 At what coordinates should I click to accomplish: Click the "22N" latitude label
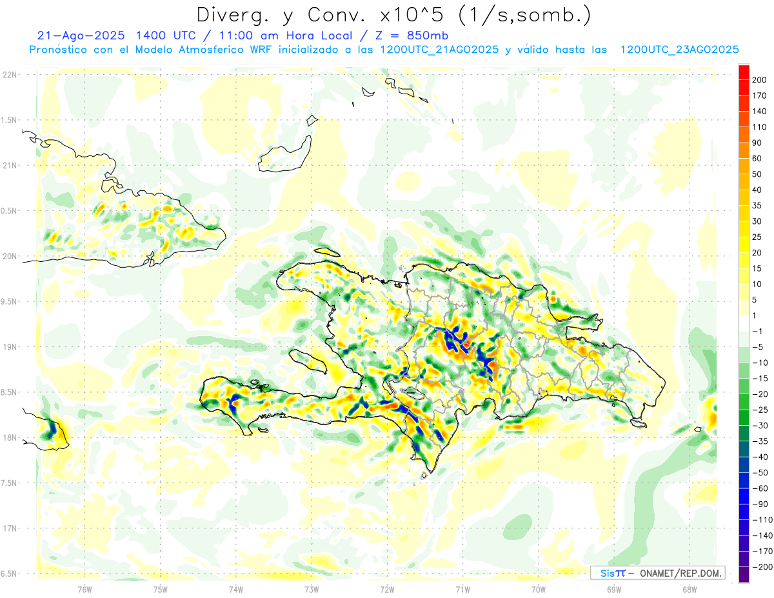9,74
